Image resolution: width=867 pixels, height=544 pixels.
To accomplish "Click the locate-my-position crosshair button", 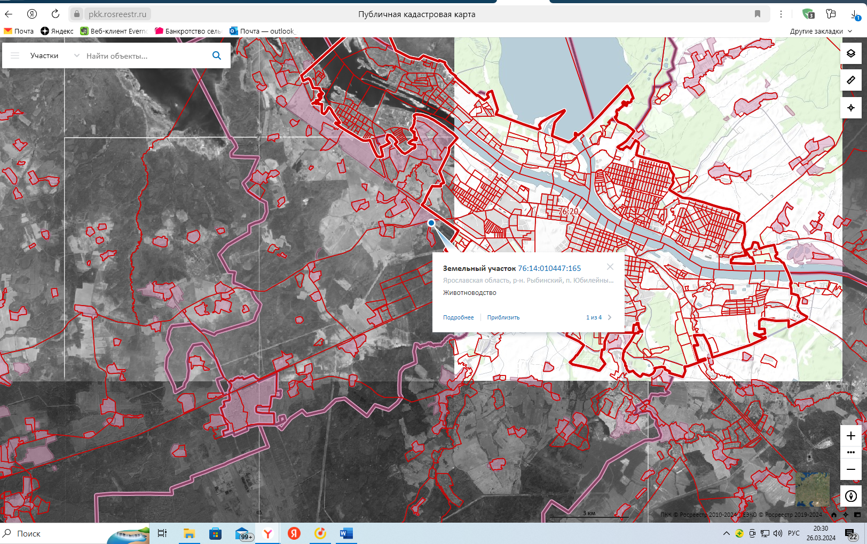I will 851,108.
